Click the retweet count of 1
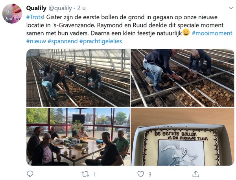 pyautogui.click(x=94, y=174)
